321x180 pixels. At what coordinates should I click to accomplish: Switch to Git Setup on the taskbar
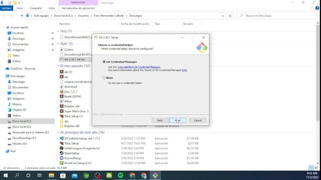click(x=155, y=175)
